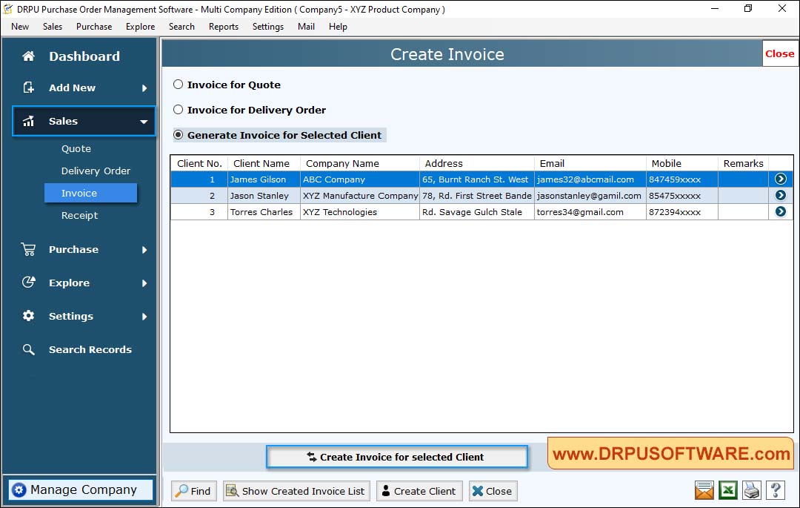Click the Purchase cart icon

pos(29,250)
